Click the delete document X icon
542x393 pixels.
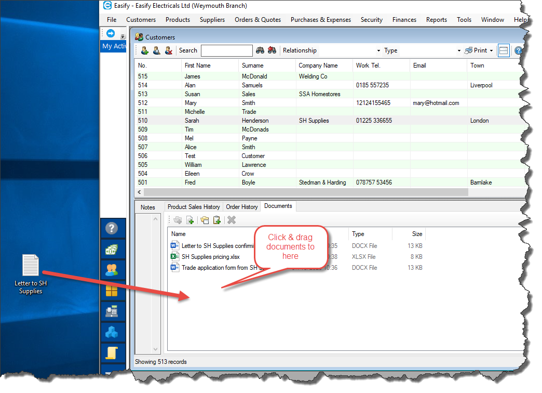click(232, 220)
